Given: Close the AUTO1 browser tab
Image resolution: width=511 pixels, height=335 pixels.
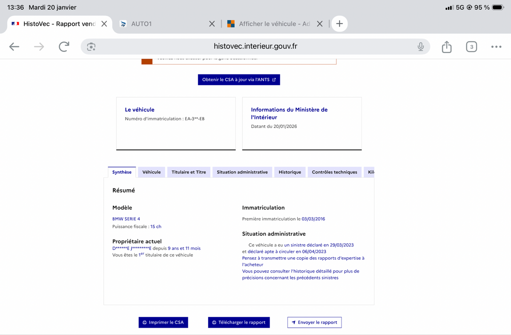Looking at the screenshot, I should (212, 24).
